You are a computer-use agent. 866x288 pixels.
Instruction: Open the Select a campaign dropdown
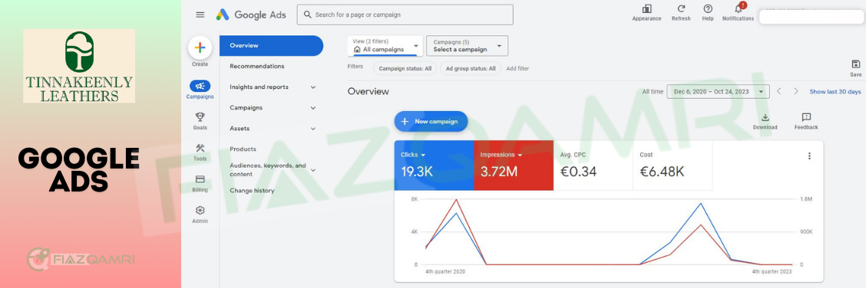(468, 46)
